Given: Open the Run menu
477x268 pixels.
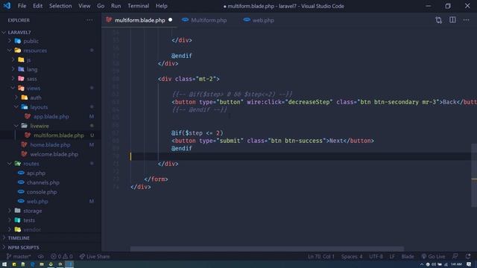Looking at the screenshot, I should (116, 6).
